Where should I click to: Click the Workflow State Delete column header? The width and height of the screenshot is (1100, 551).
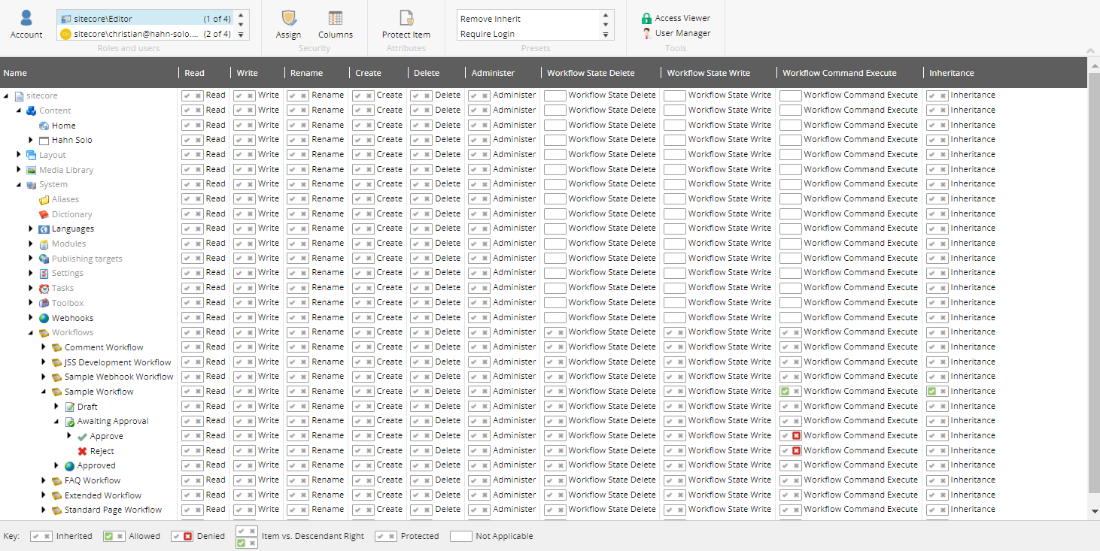click(591, 73)
